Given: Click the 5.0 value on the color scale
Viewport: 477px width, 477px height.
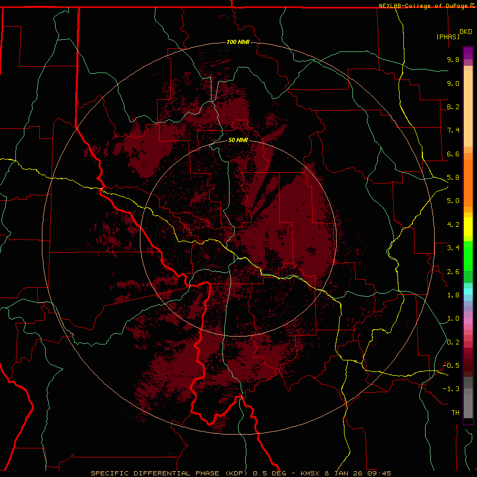Looking at the screenshot, I should coord(453,201).
